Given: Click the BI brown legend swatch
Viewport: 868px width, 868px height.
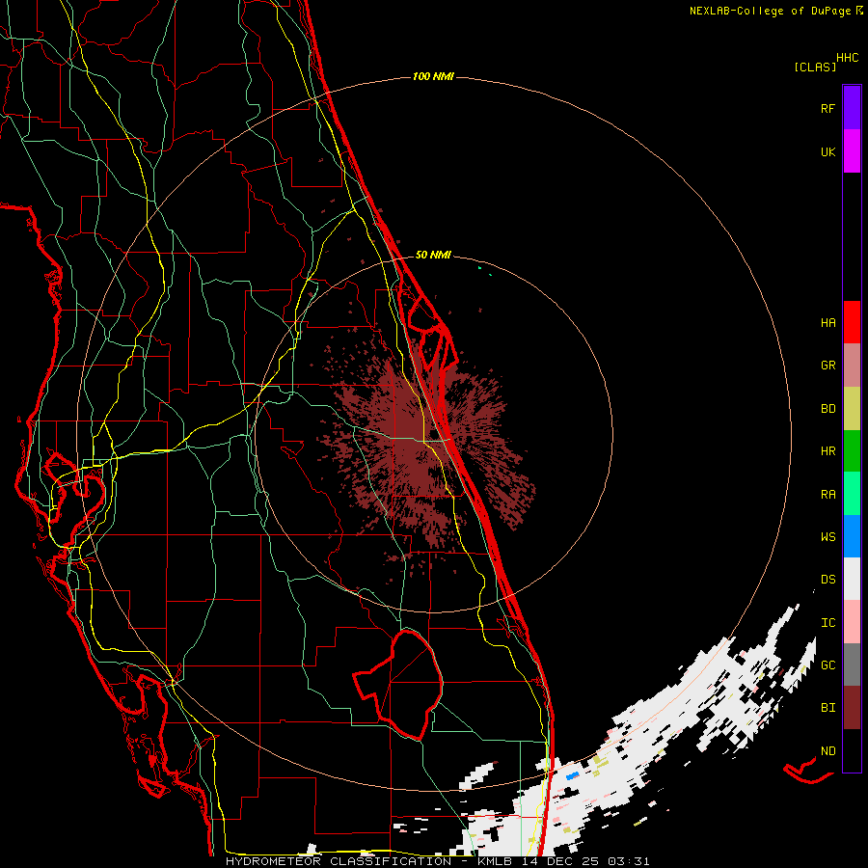Looking at the screenshot, I should tap(852, 708).
